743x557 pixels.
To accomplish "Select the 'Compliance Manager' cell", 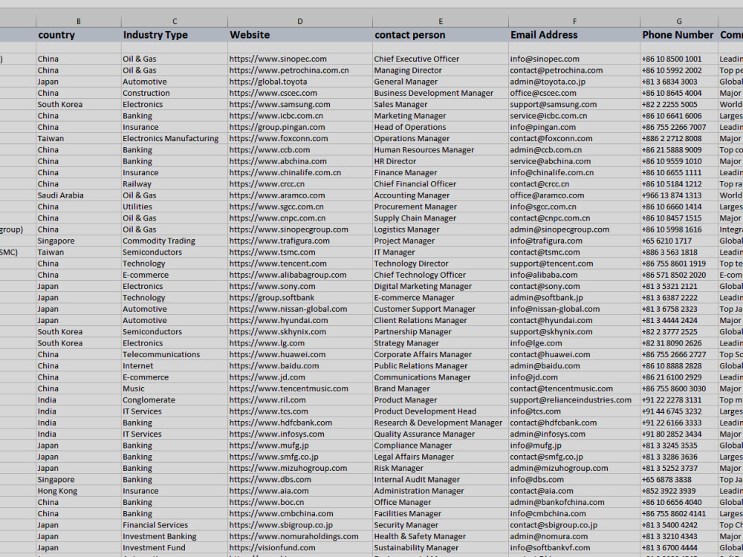I will pos(441,445).
